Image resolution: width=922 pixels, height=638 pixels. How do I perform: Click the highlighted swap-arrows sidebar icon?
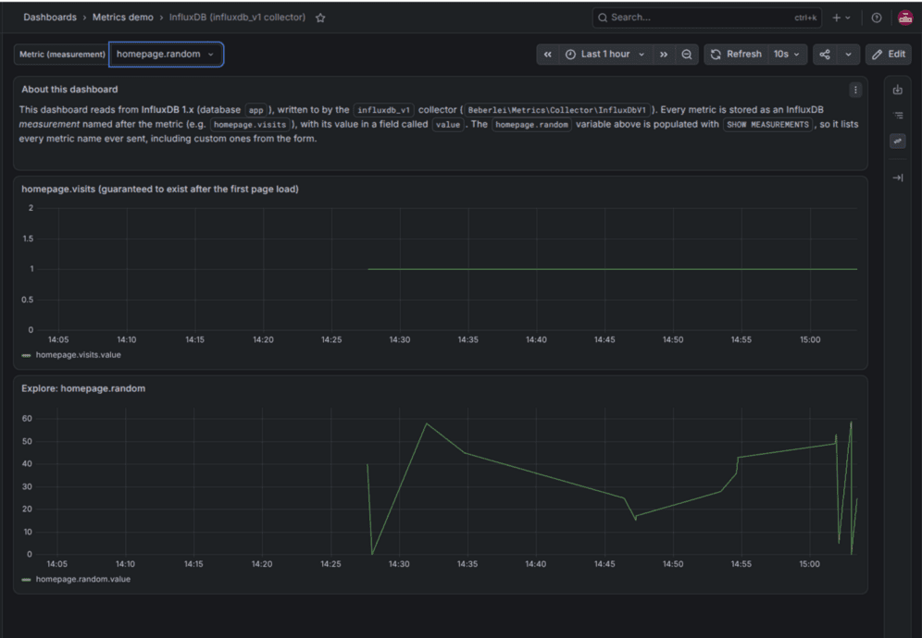(x=897, y=141)
